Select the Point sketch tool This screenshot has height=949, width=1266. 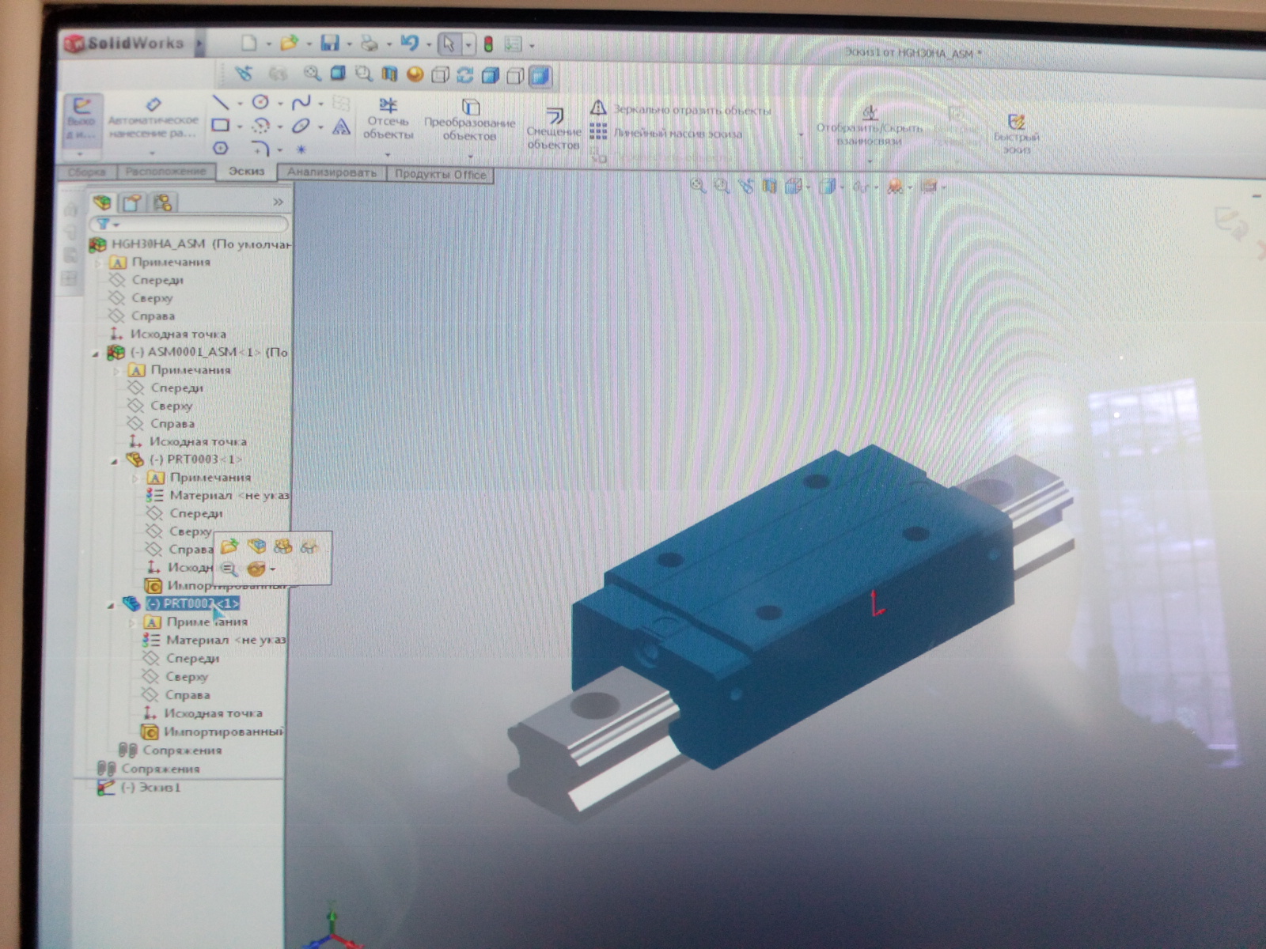point(301,149)
